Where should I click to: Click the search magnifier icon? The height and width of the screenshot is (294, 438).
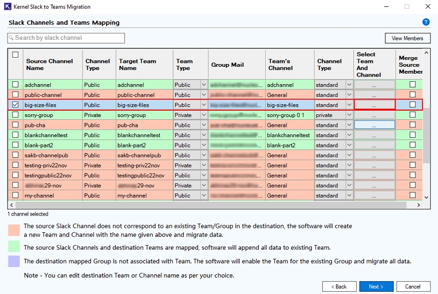coord(11,38)
